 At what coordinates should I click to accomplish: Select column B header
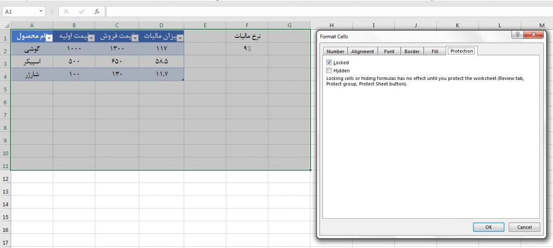[x=74, y=25]
